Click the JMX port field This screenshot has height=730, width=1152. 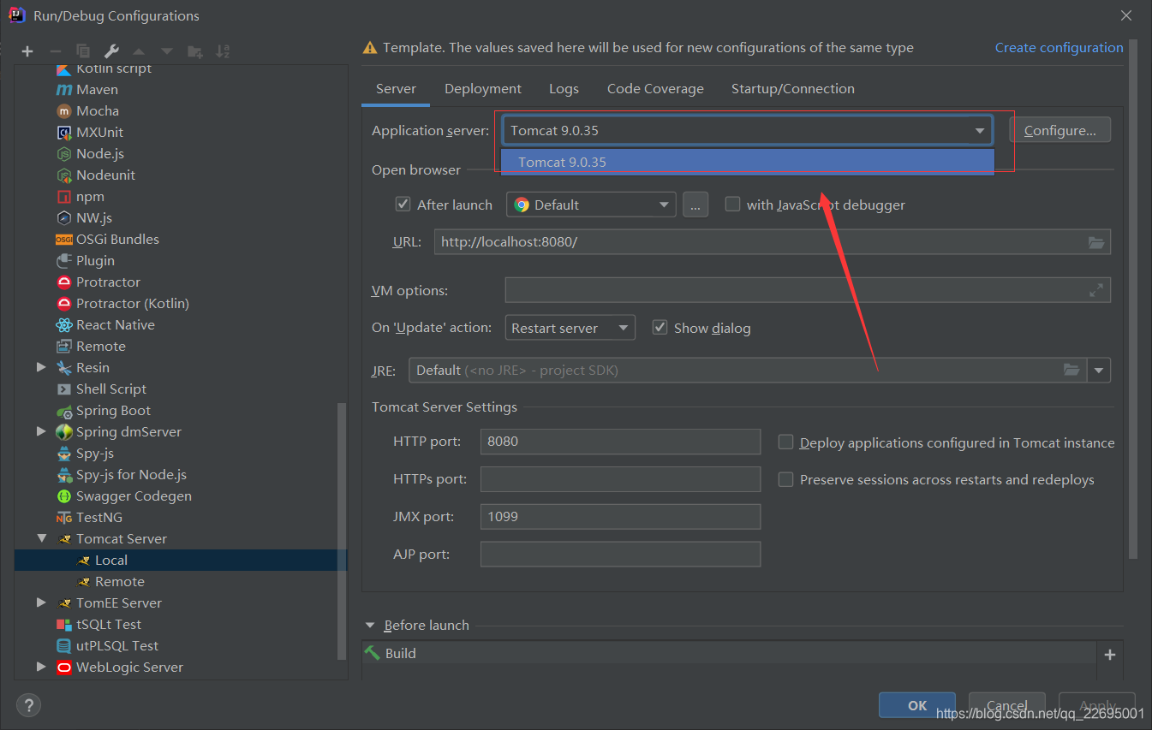coord(620,517)
